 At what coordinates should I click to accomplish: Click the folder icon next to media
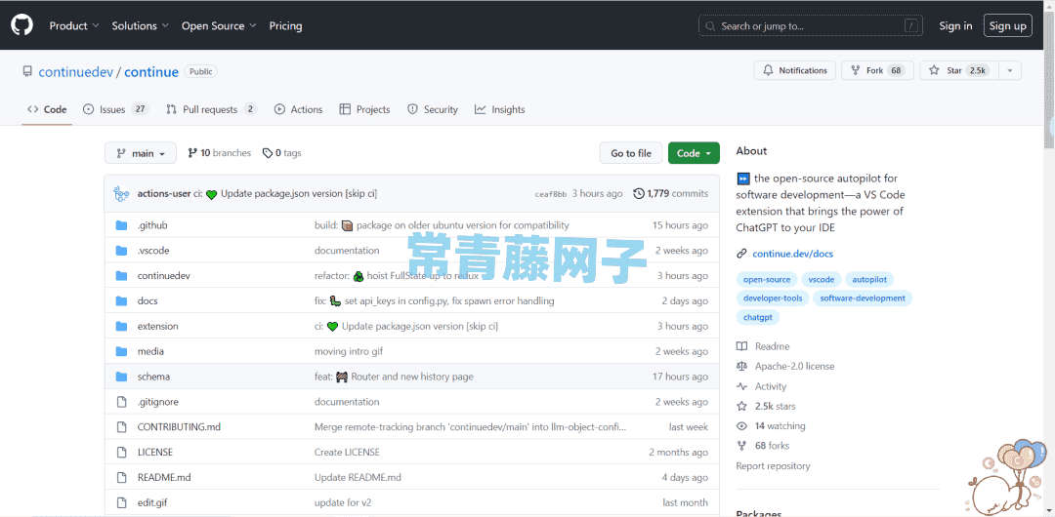click(x=121, y=351)
